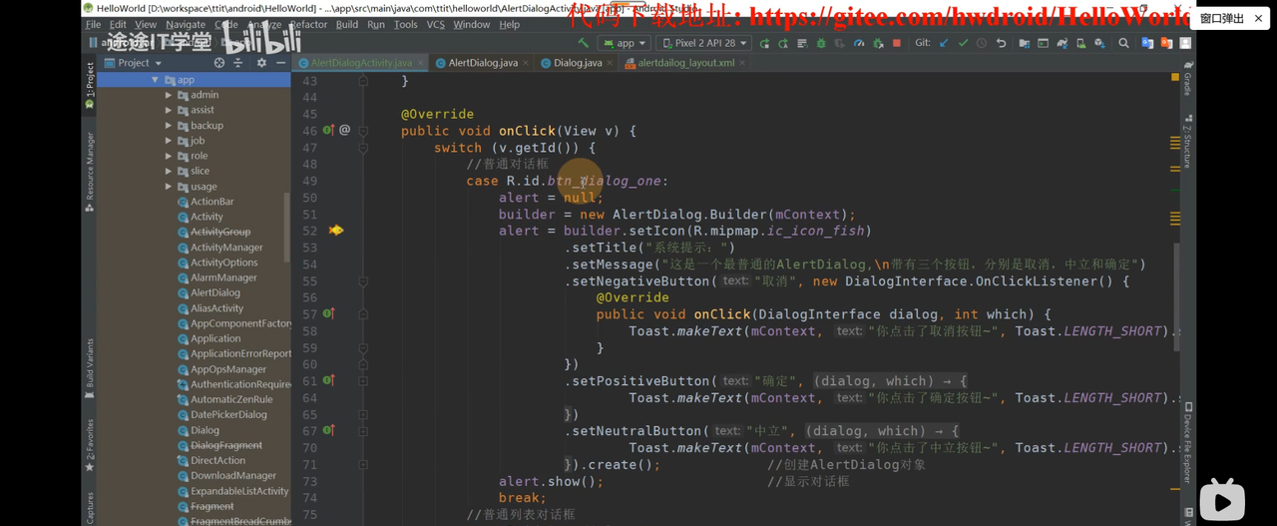Viewport: 1277px width, 526px height.
Task: Open the Window menu
Action: point(472,24)
